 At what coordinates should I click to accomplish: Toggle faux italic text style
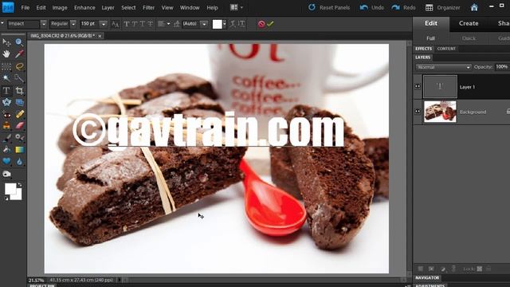tap(135, 24)
